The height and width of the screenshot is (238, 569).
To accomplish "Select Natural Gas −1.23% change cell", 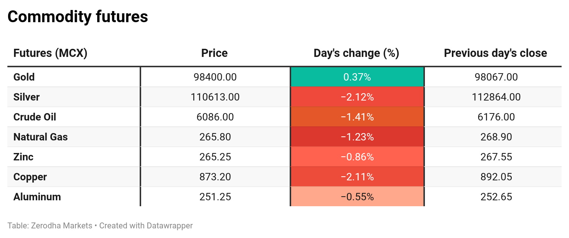I will click(357, 137).
